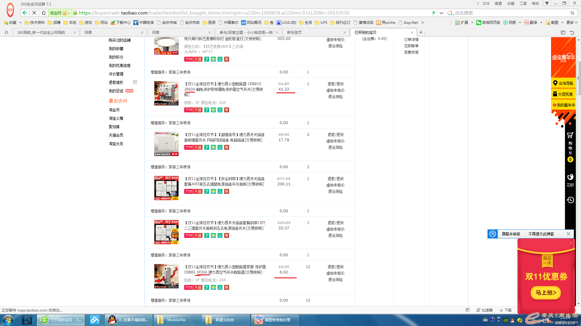
Task: Select 不再提示此弹窗 option
Action: [x=541, y=234]
